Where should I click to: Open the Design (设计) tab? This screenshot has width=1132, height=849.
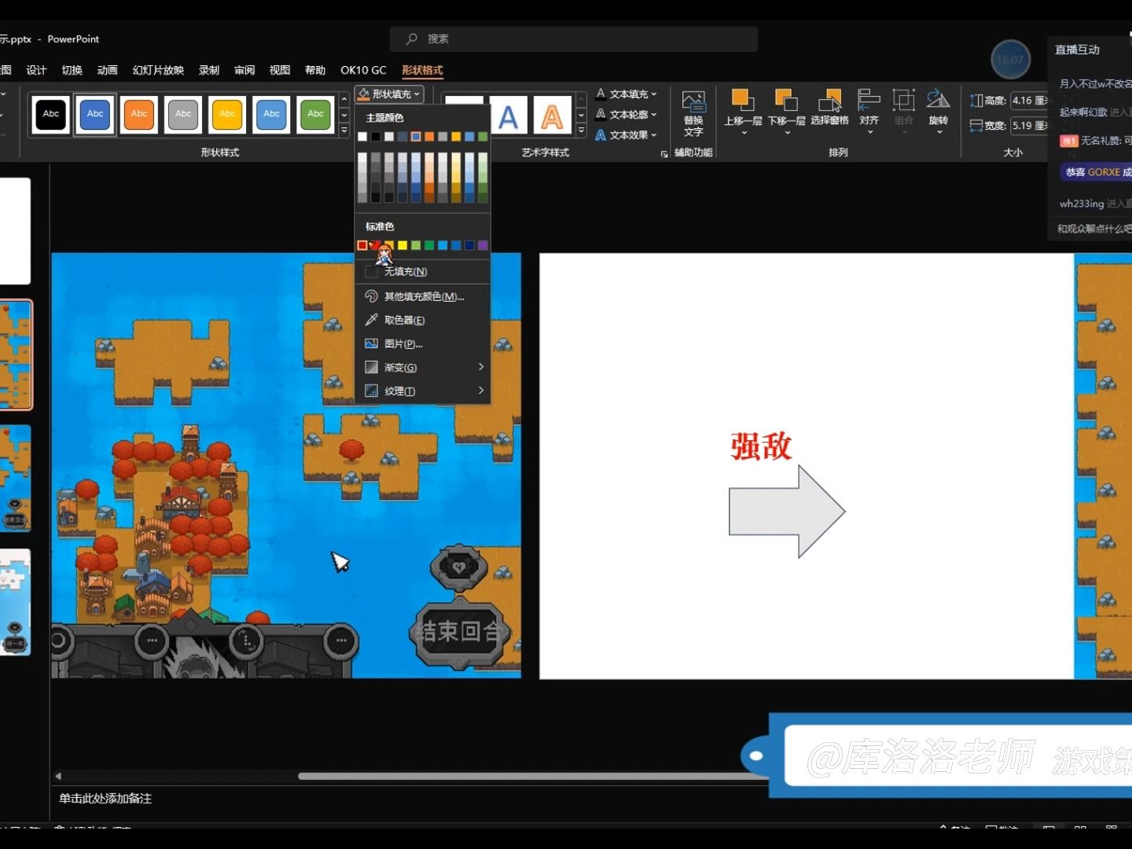click(36, 70)
